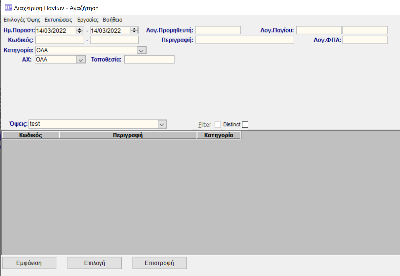This screenshot has height=276, width=400.
Task: Click the Κατηγορία column header
Action: (x=218, y=135)
